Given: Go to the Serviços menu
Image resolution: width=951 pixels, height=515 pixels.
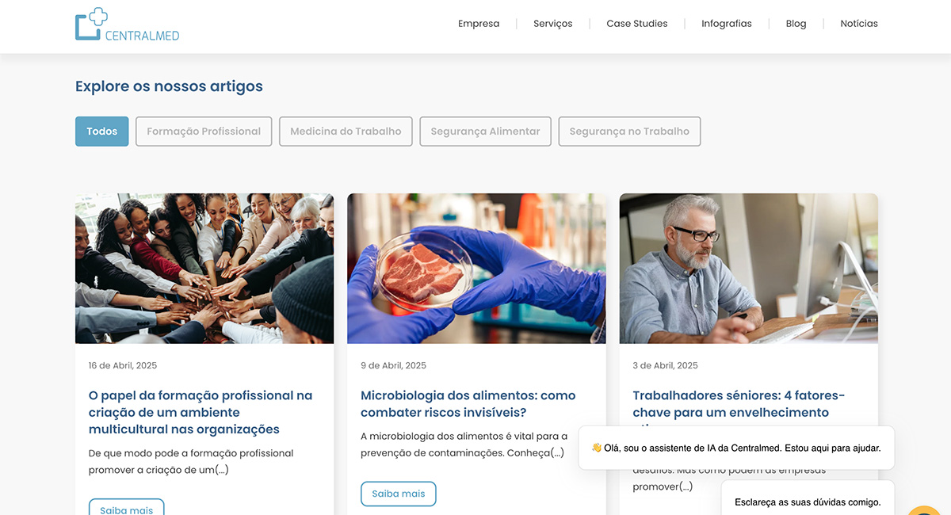Looking at the screenshot, I should pos(553,24).
